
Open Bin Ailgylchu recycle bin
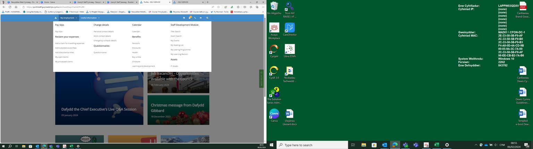[x=274, y=8]
